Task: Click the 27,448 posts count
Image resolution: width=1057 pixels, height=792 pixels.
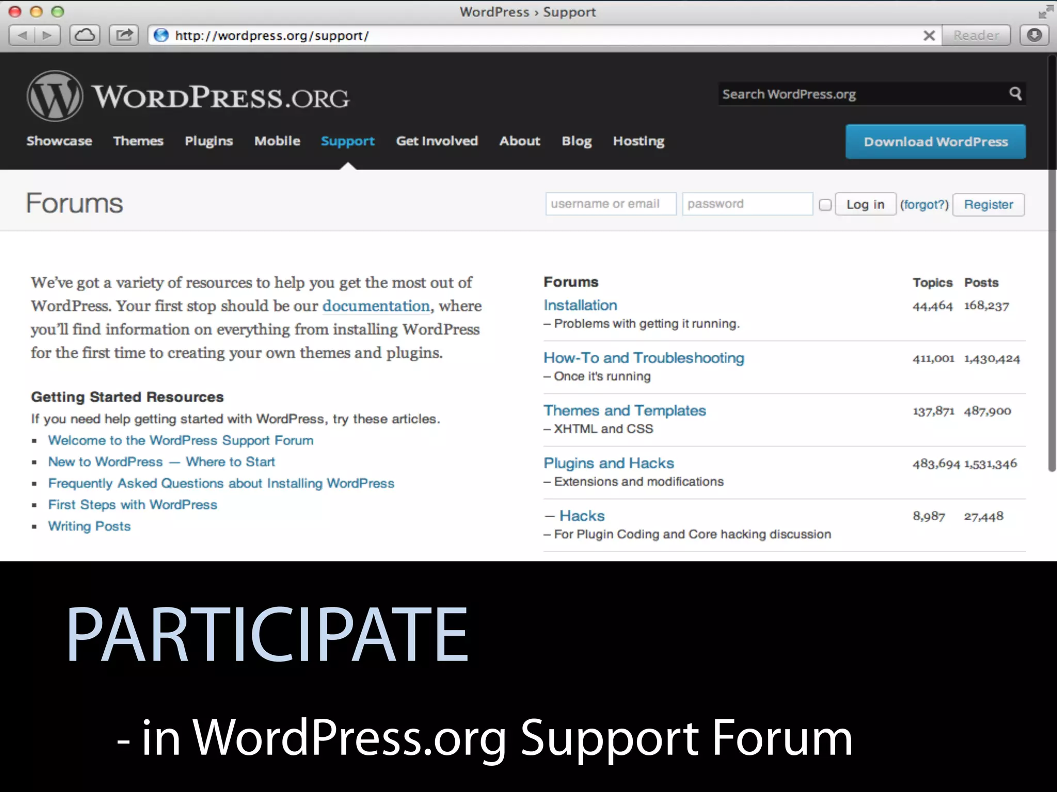Action: tap(984, 516)
